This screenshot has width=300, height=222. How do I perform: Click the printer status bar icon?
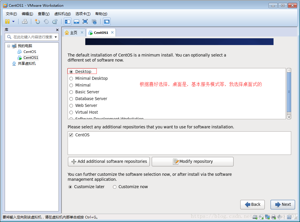(x=274, y=217)
